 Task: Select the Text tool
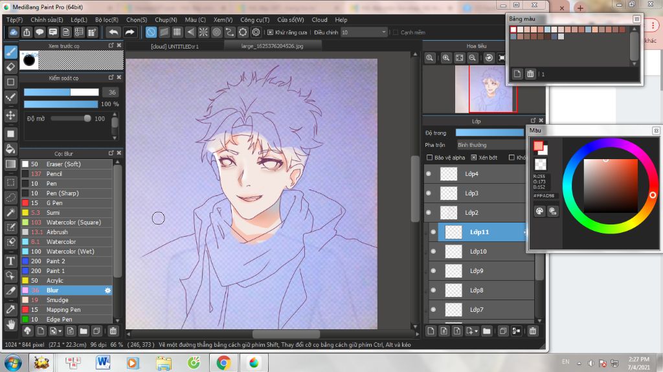[10, 261]
